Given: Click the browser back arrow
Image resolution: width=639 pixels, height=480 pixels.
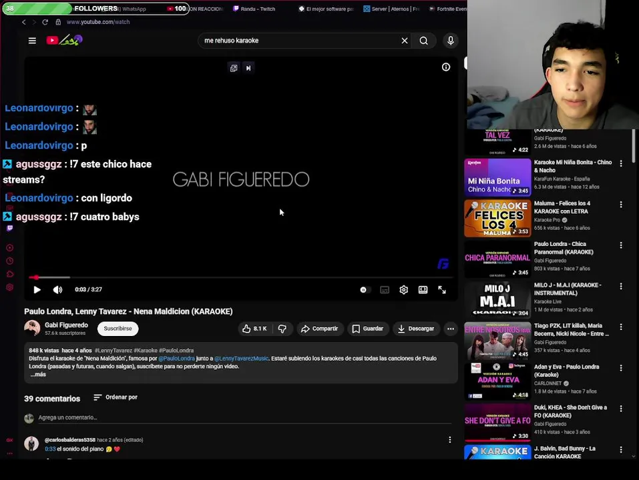Looking at the screenshot, I should (x=23, y=22).
